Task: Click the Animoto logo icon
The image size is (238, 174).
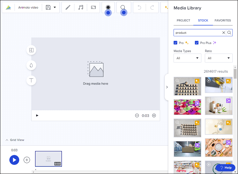Action: click(x=8, y=7)
